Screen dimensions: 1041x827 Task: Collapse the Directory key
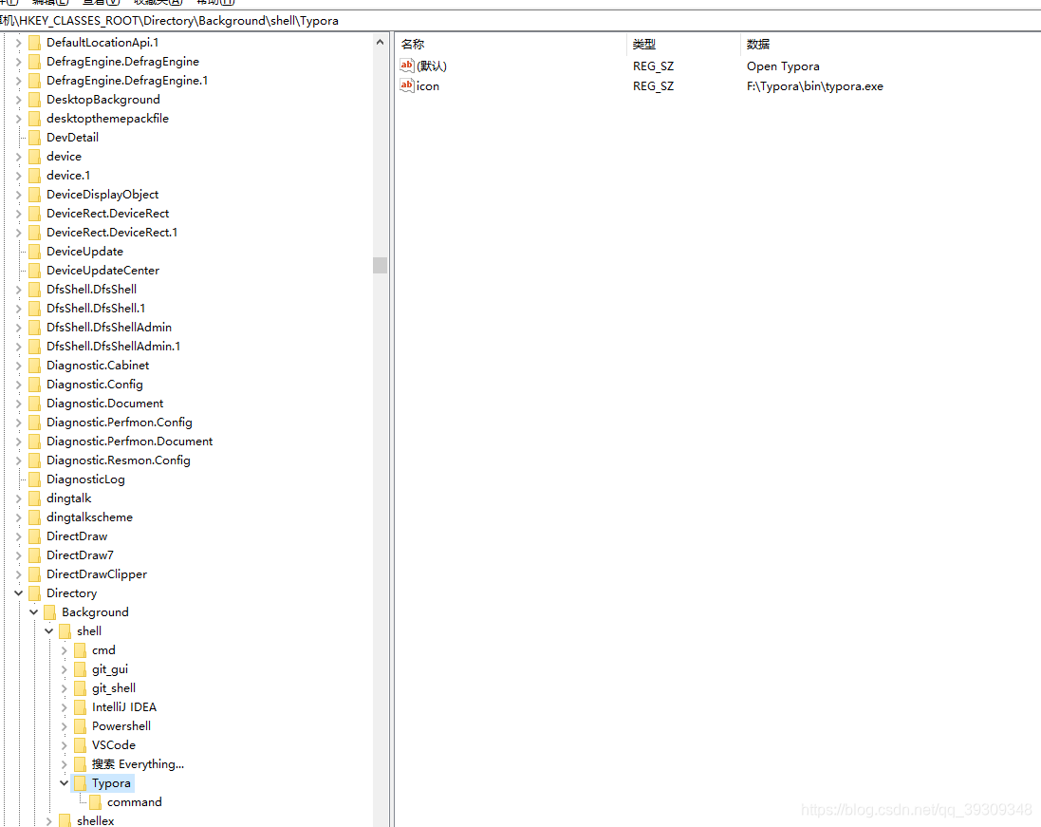19,593
